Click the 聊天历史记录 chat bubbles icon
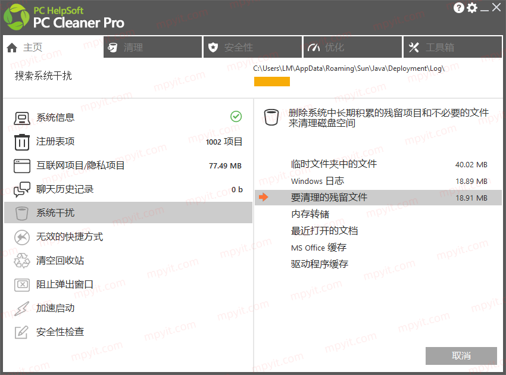This screenshot has height=375, width=506. point(21,189)
